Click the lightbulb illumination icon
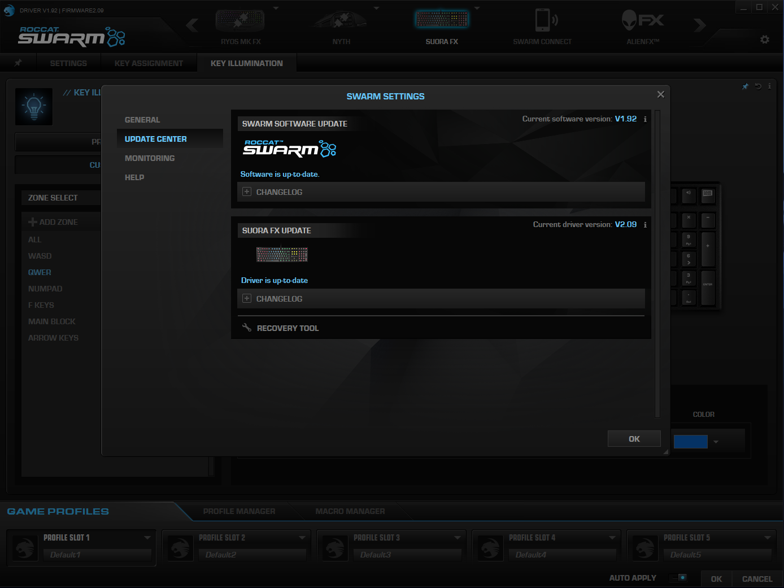Image resolution: width=784 pixels, height=588 pixels. [x=34, y=106]
